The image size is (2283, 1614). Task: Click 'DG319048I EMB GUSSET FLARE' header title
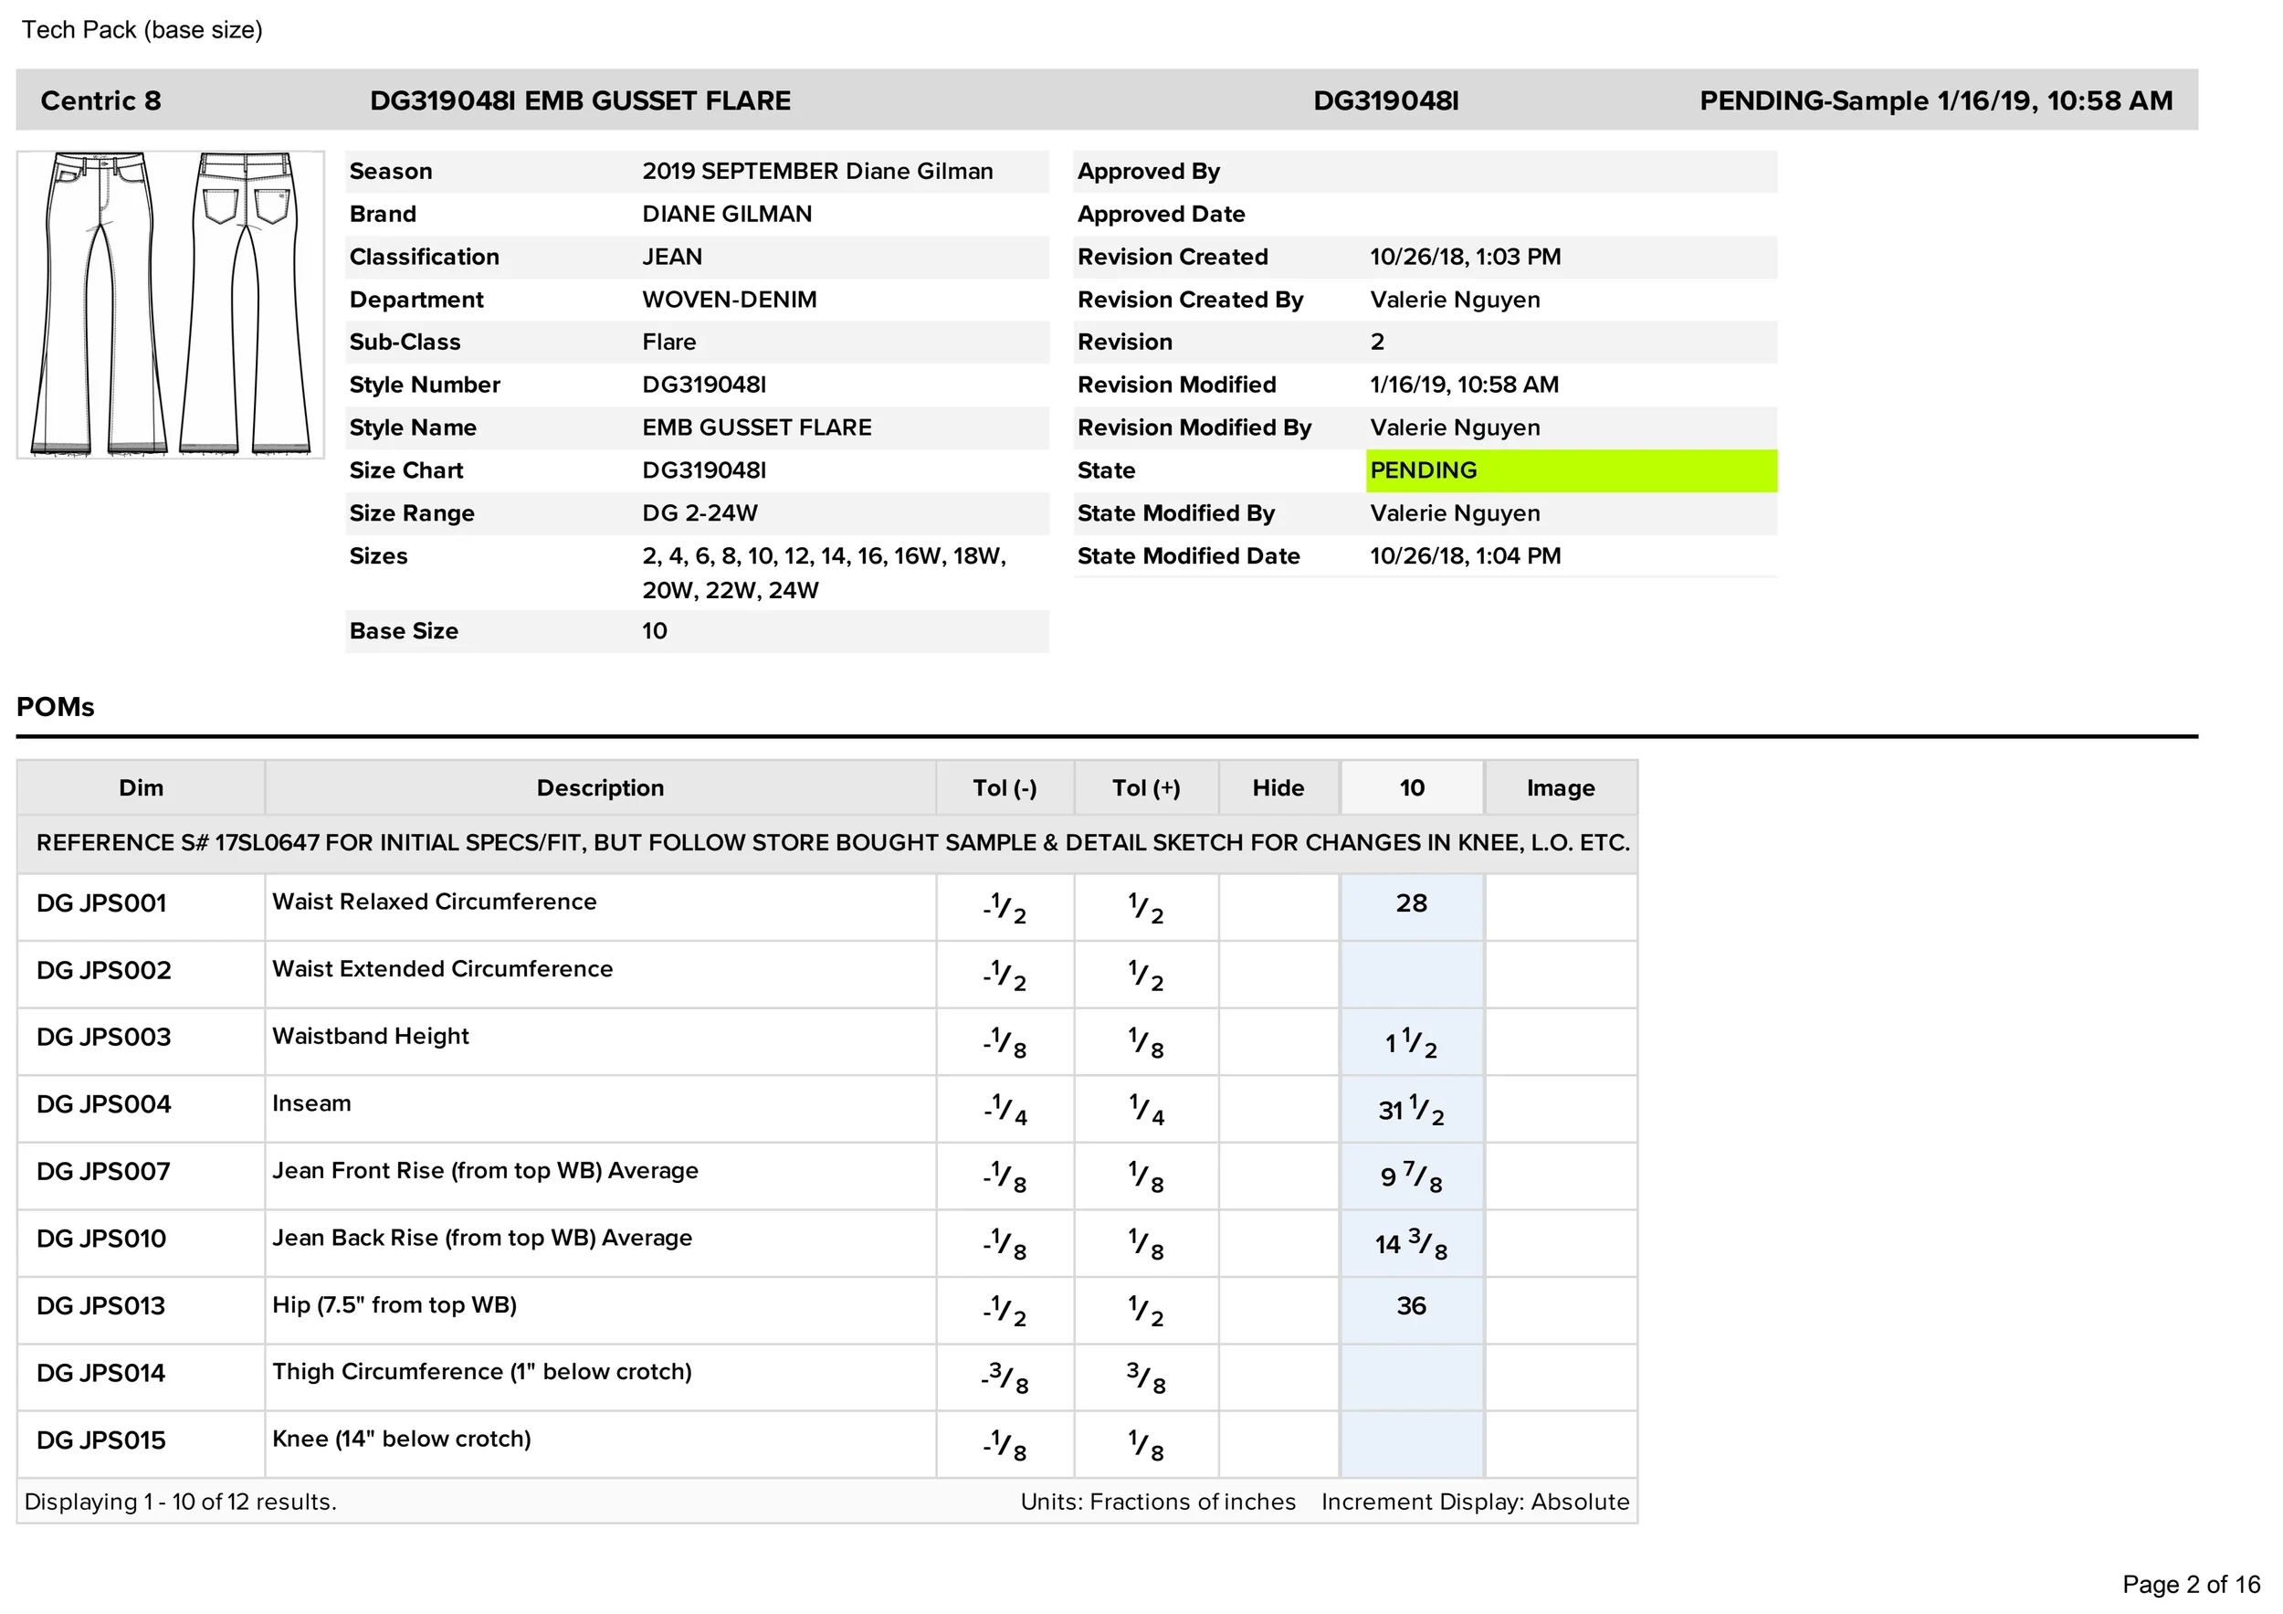581,100
